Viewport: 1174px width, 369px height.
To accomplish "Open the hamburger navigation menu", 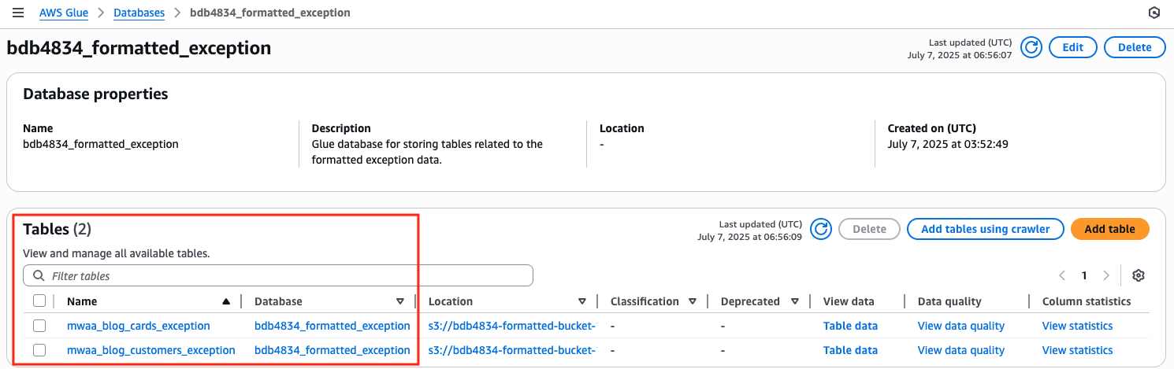I will coord(18,13).
